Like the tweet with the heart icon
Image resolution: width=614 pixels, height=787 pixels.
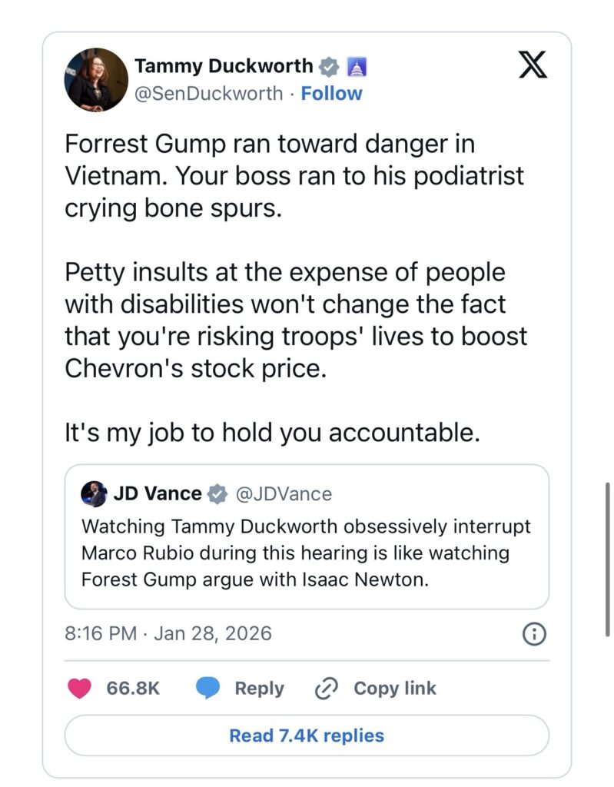pyautogui.click(x=79, y=688)
